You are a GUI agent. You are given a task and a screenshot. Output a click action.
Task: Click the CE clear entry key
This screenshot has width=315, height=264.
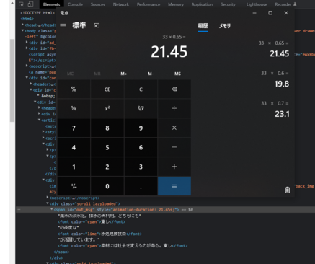click(x=107, y=89)
